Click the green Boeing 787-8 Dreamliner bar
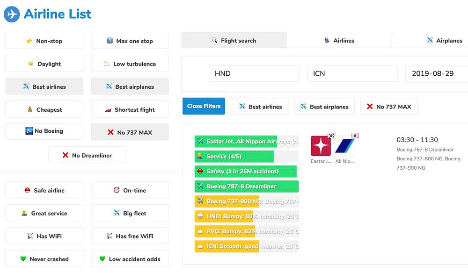Viewport: 468px width, 273px height. (x=247, y=186)
